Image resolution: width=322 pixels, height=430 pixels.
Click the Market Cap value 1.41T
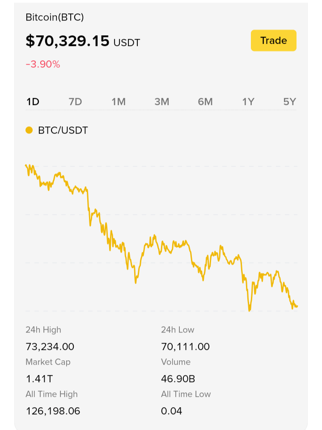coord(39,379)
